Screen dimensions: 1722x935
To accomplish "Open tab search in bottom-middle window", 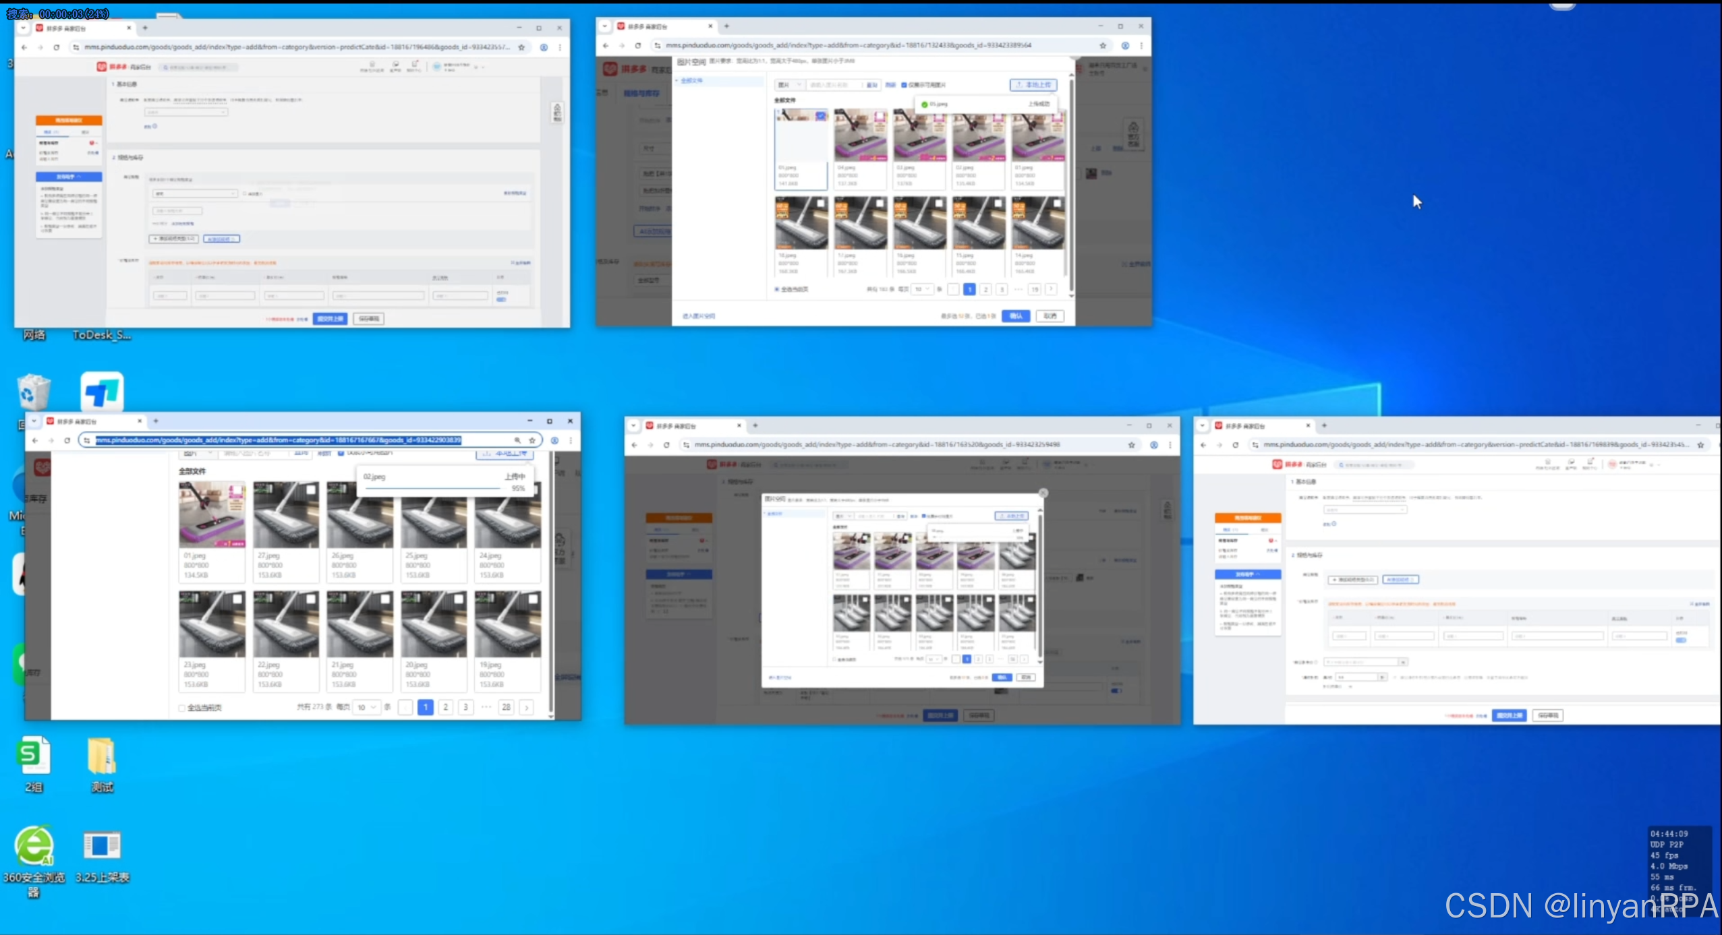I will (633, 425).
